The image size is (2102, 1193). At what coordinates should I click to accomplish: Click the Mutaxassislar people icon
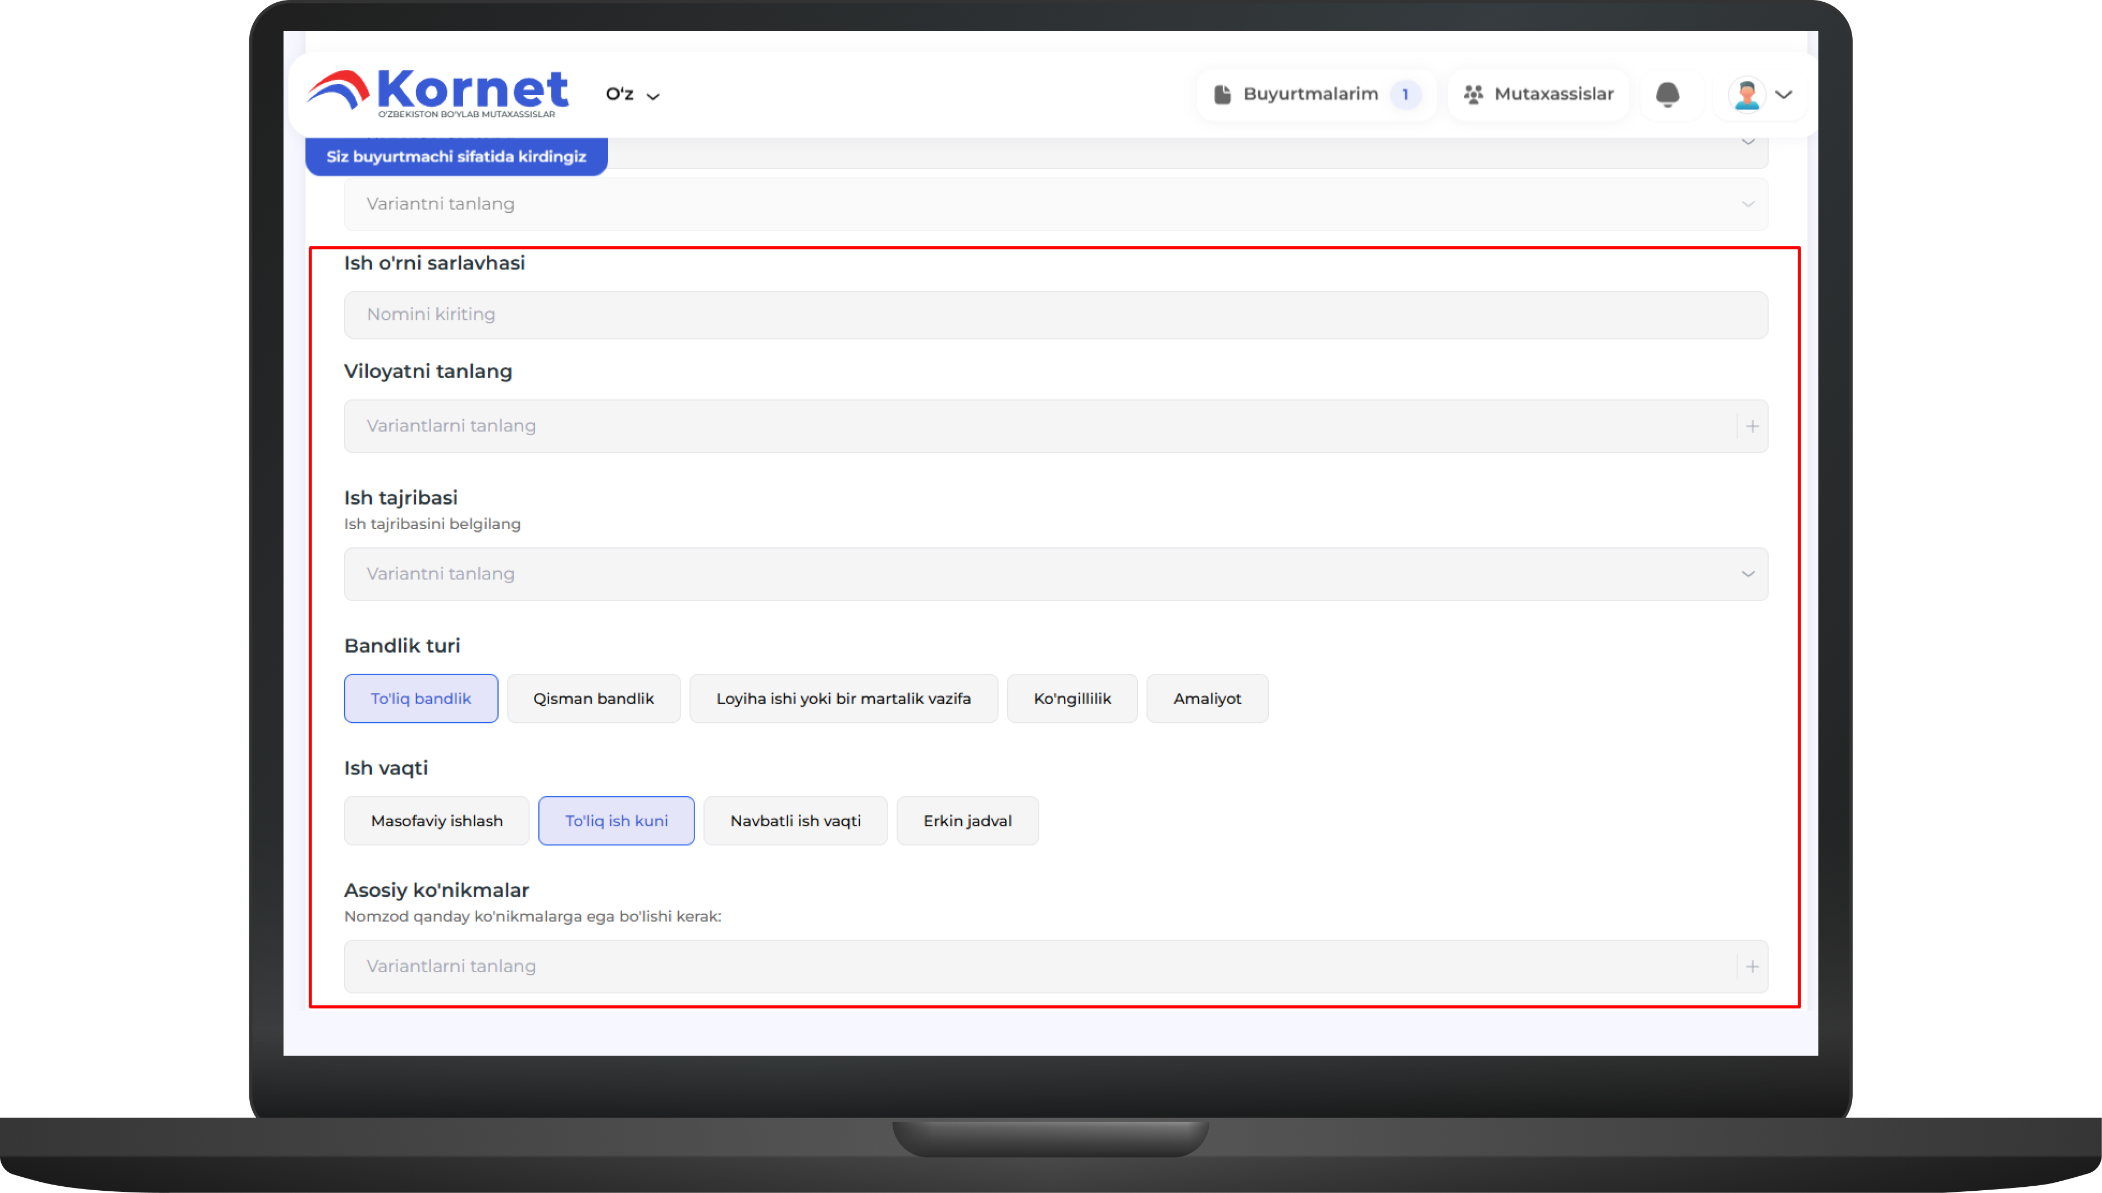click(x=1473, y=94)
